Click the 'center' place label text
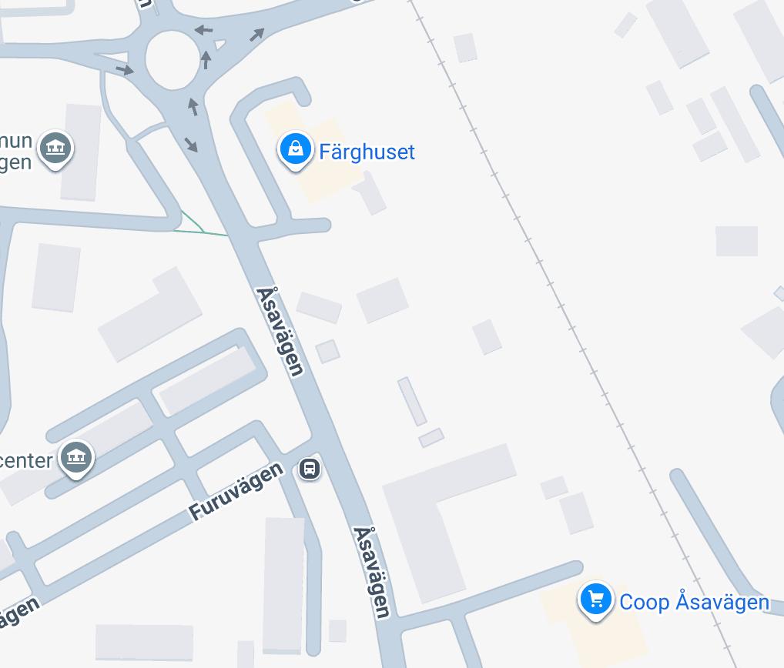This screenshot has height=668, width=784. coord(26,461)
